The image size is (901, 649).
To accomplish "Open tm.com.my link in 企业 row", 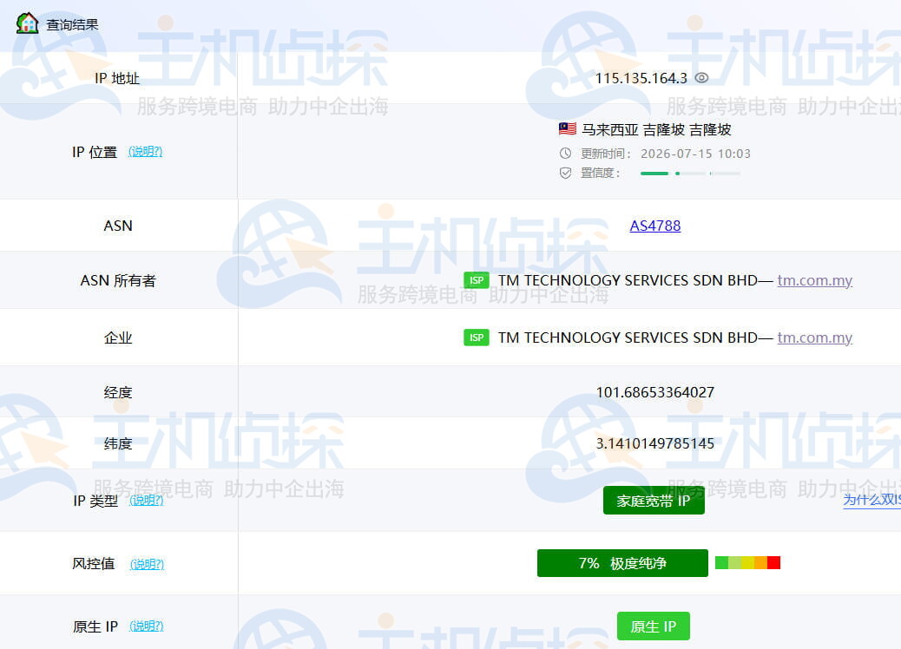I will tap(815, 338).
